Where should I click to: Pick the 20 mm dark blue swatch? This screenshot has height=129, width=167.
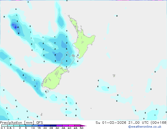click(47, 126)
